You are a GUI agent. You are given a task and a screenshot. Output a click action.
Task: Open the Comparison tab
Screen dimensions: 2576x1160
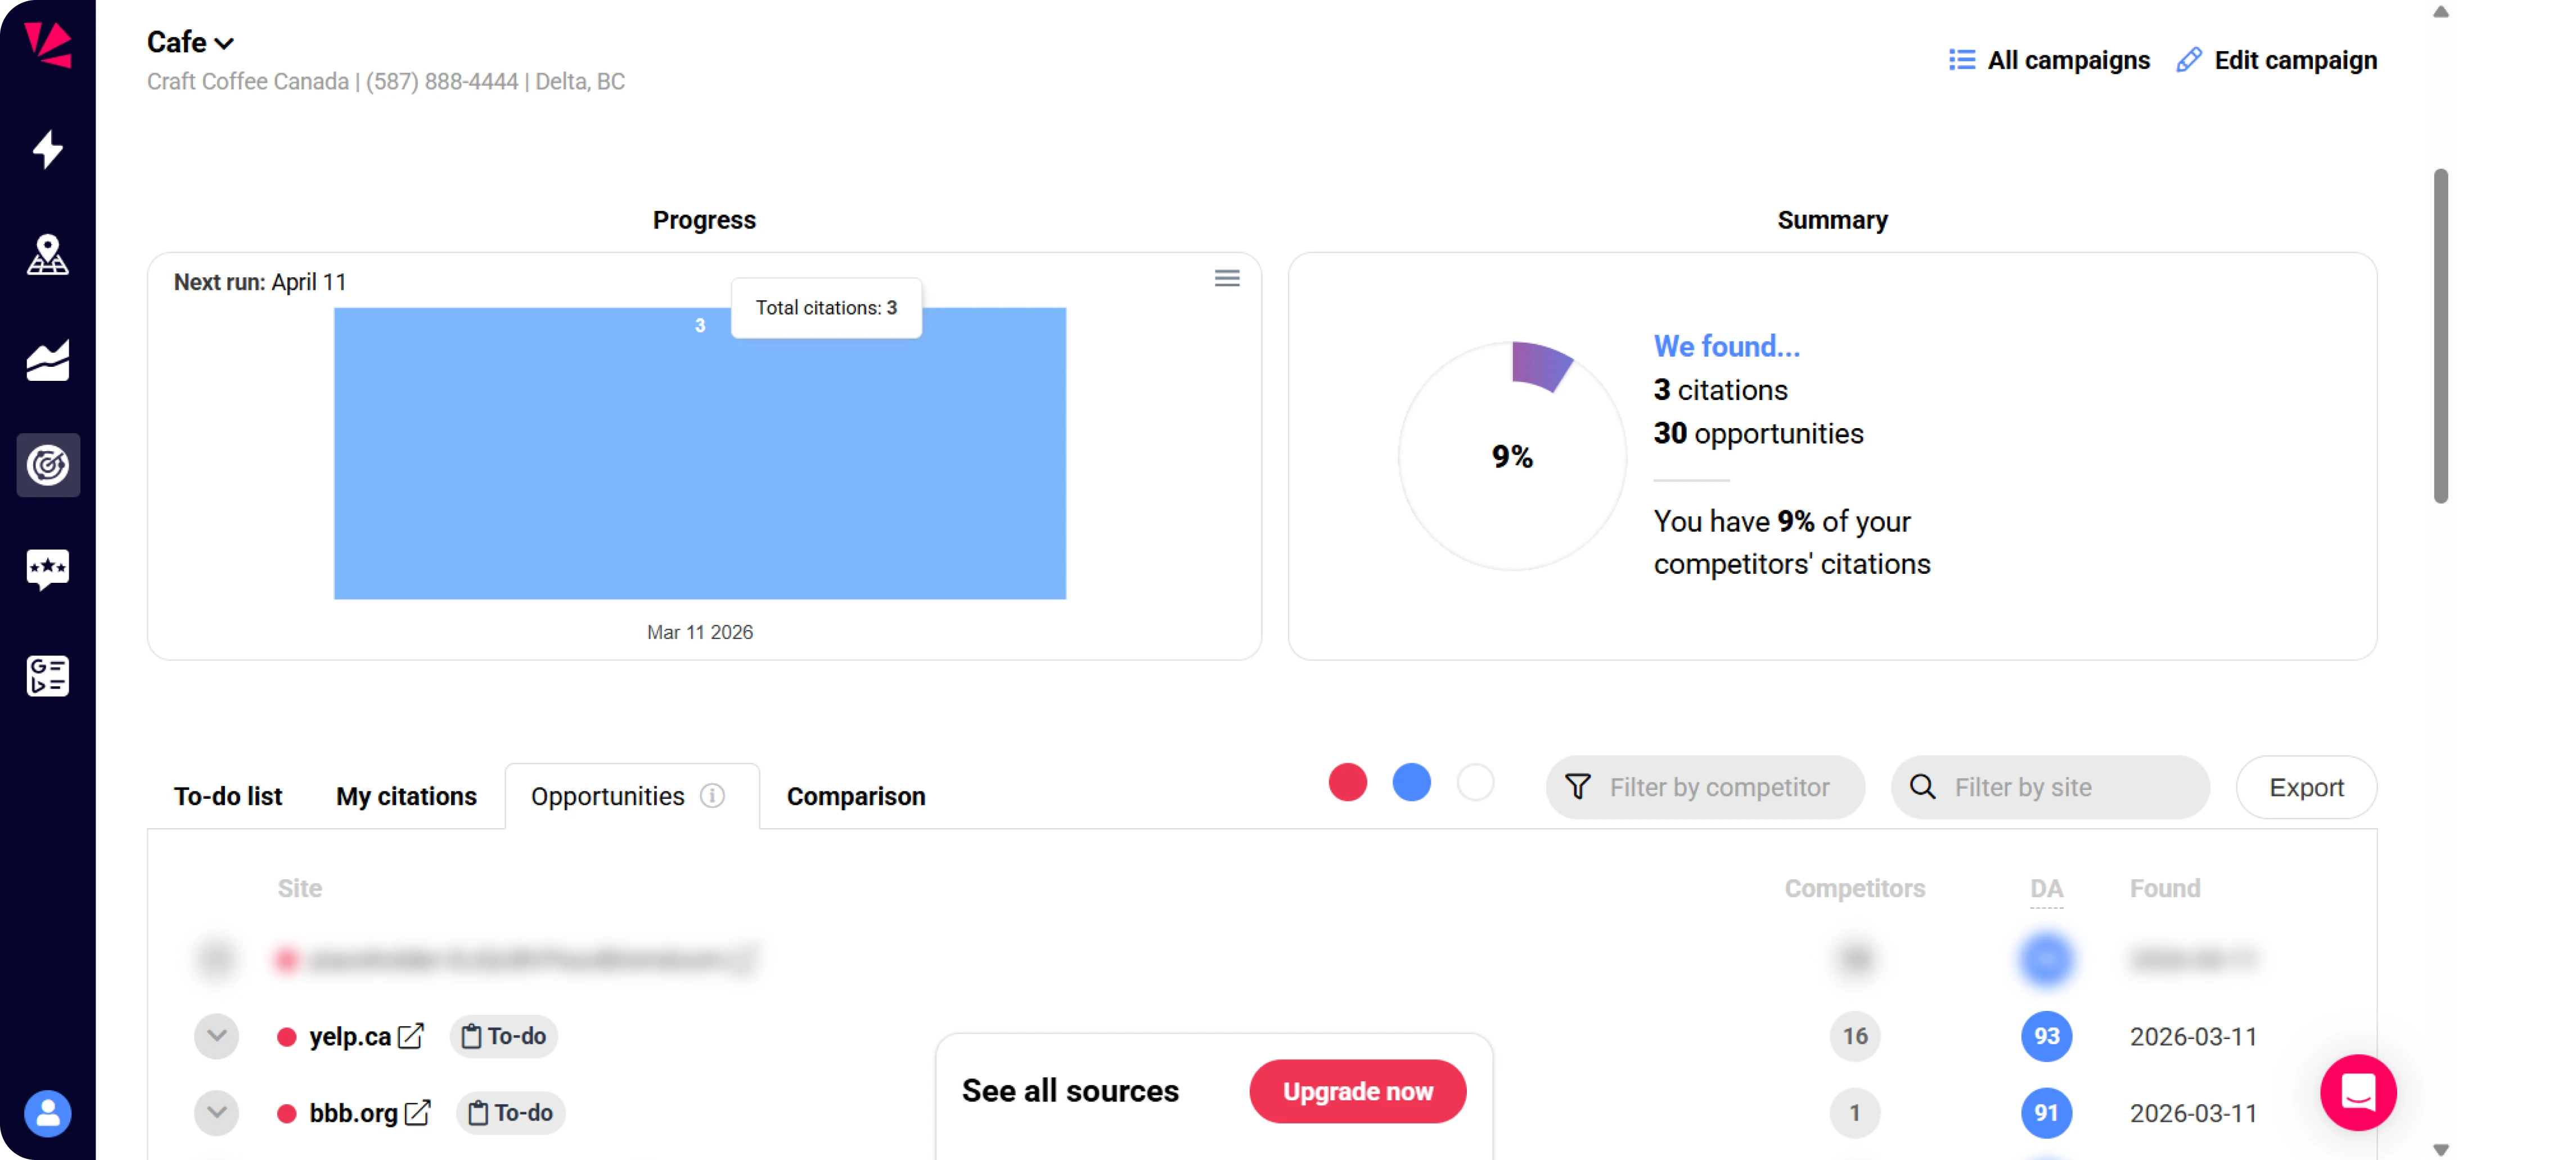coord(855,796)
